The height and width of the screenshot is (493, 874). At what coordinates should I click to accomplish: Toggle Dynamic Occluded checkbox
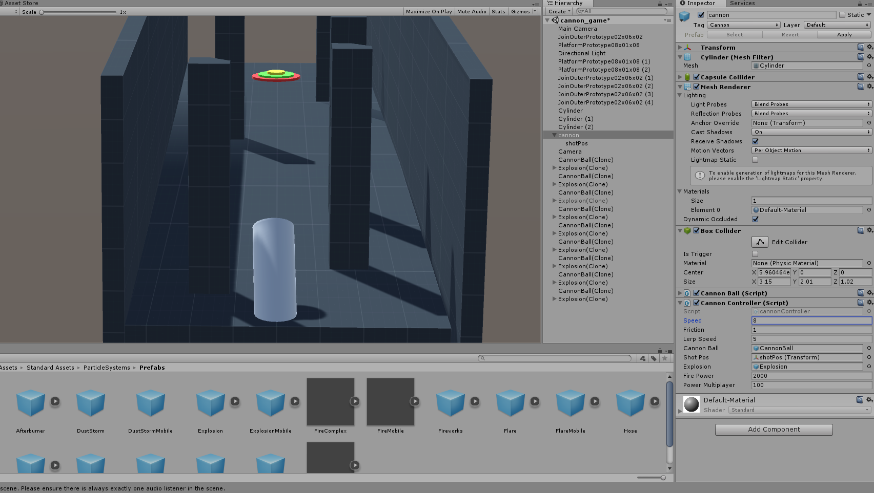(x=755, y=219)
